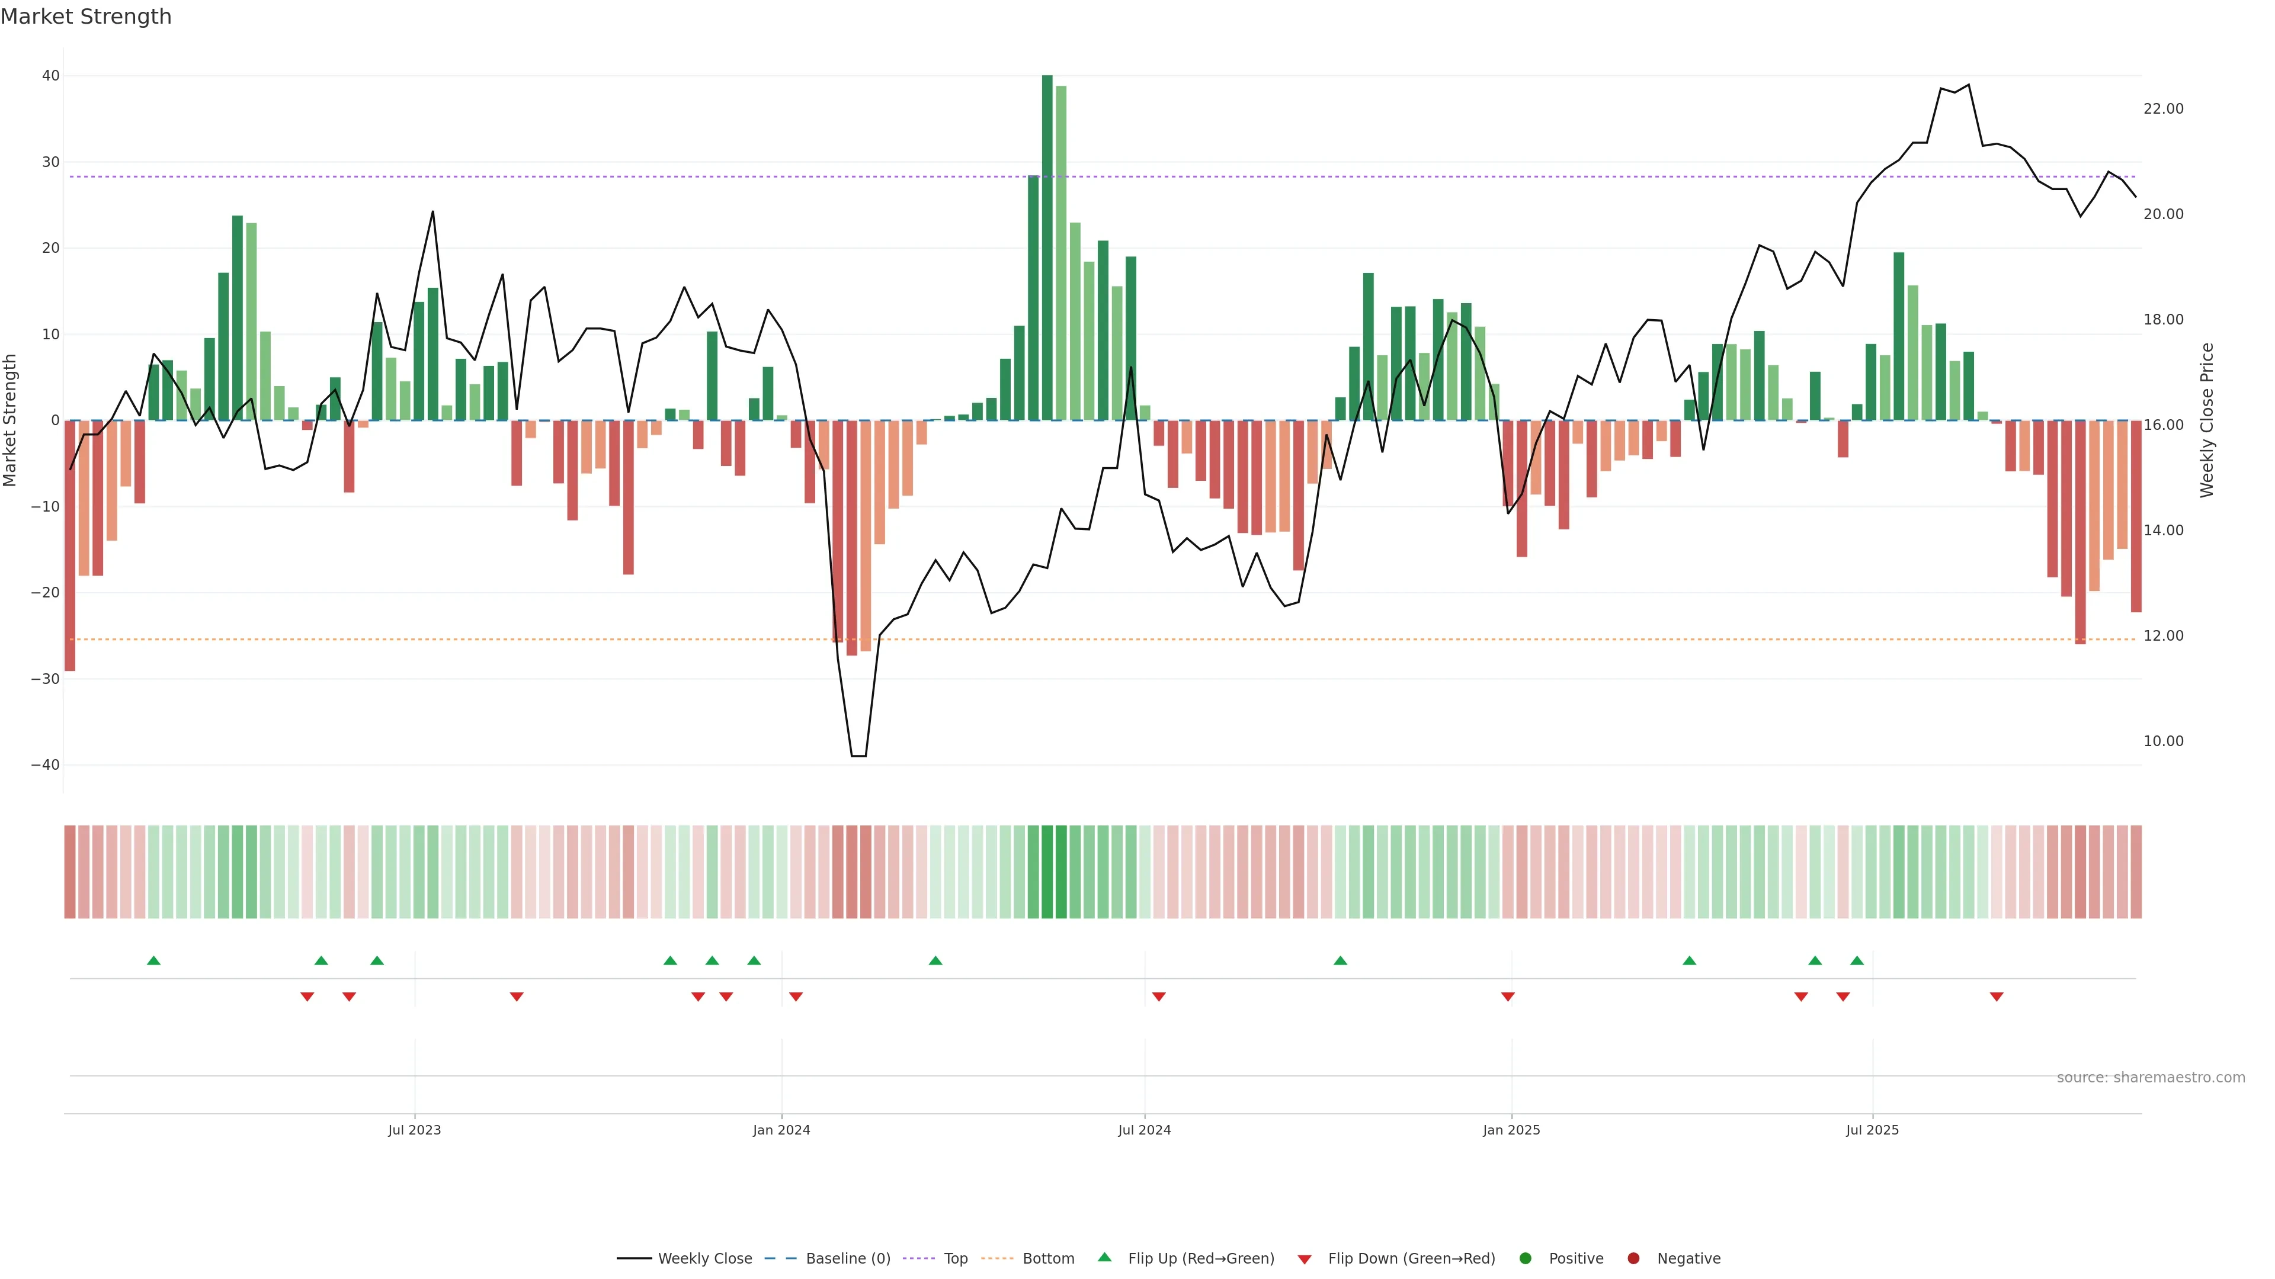The image size is (2275, 1279).
Task: Click the lowest point of the weekly close line
Action: tap(857, 756)
